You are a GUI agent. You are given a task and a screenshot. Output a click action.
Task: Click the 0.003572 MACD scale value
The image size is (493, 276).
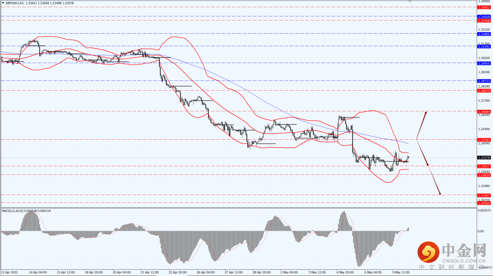point(484,210)
